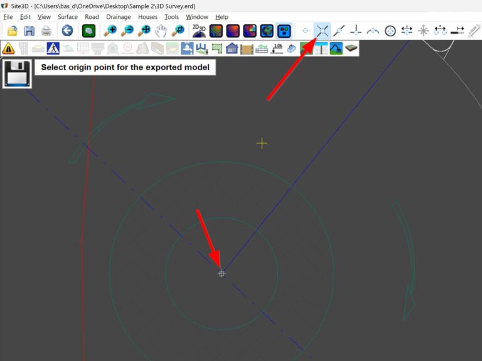482x361 pixels.
Task: Click the open file folder icon
Action: (13, 31)
